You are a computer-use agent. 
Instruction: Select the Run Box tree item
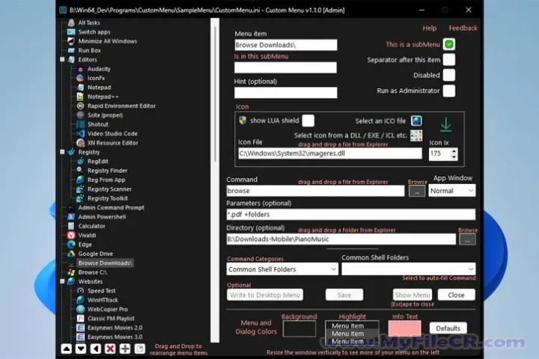[89, 51]
